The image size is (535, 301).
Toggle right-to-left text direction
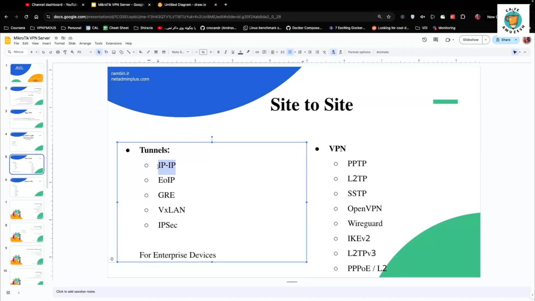[x=341, y=52]
